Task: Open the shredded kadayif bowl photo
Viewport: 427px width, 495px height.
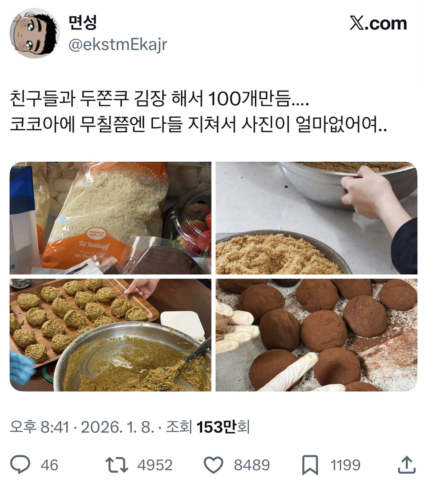Action: point(316,218)
